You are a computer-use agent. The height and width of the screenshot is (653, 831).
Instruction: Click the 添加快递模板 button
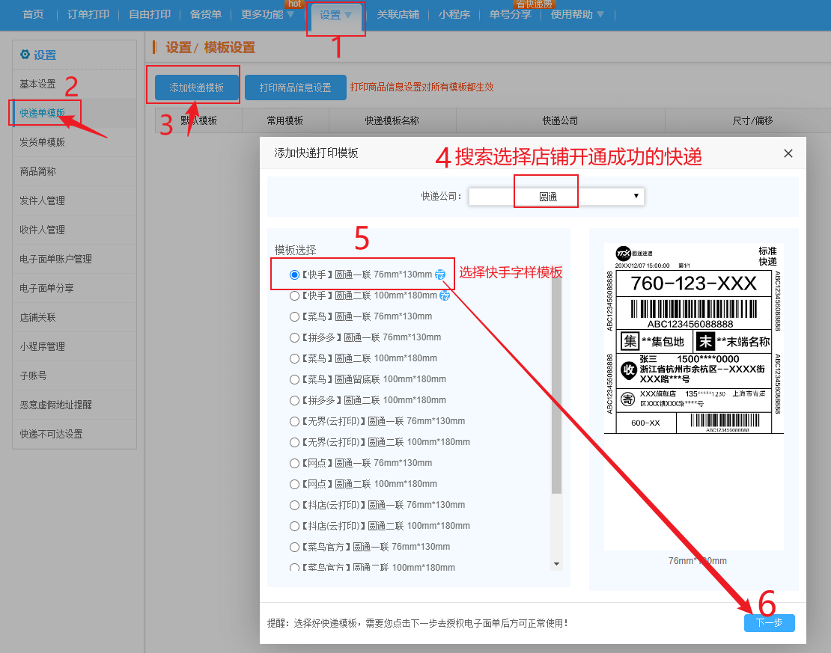(197, 88)
